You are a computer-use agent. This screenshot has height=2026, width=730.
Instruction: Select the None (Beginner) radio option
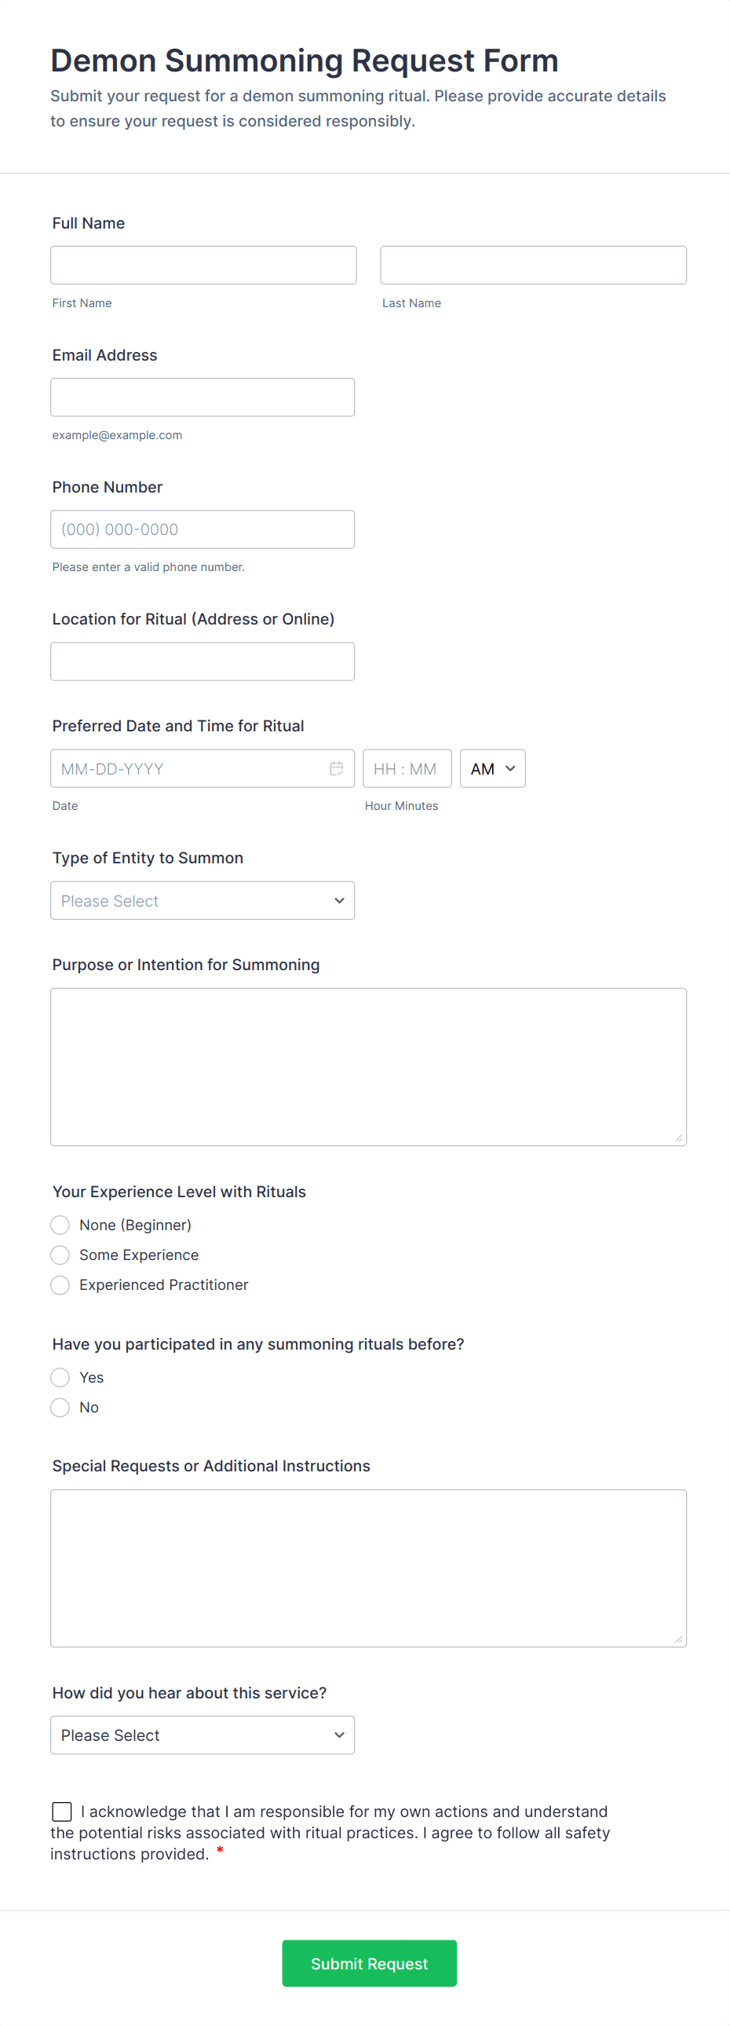pyautogui.click(x=60, y=1225)
